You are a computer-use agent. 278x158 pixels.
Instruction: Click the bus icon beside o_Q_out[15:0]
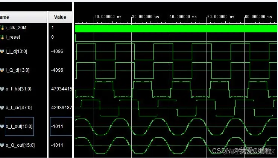2,145
